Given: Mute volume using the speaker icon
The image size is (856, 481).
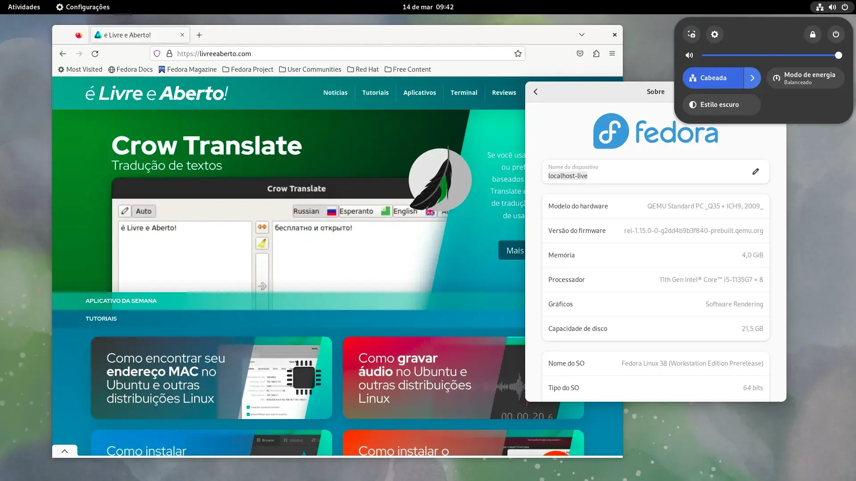Looking at the screenshot, I should [x=689, y=55].
